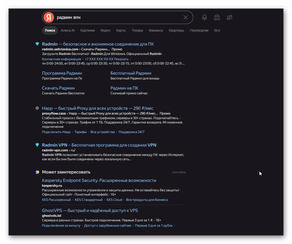
Task: Switch to the Алиса AI tab
Action: [x=68, y=30]
